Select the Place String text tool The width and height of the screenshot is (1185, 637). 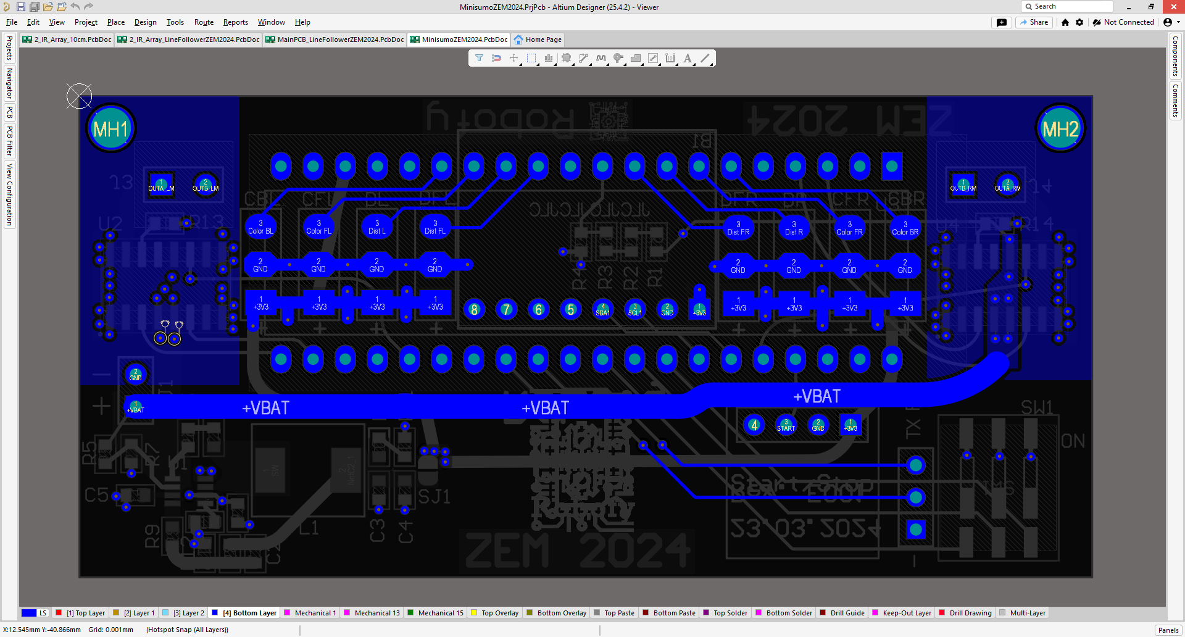688,58
